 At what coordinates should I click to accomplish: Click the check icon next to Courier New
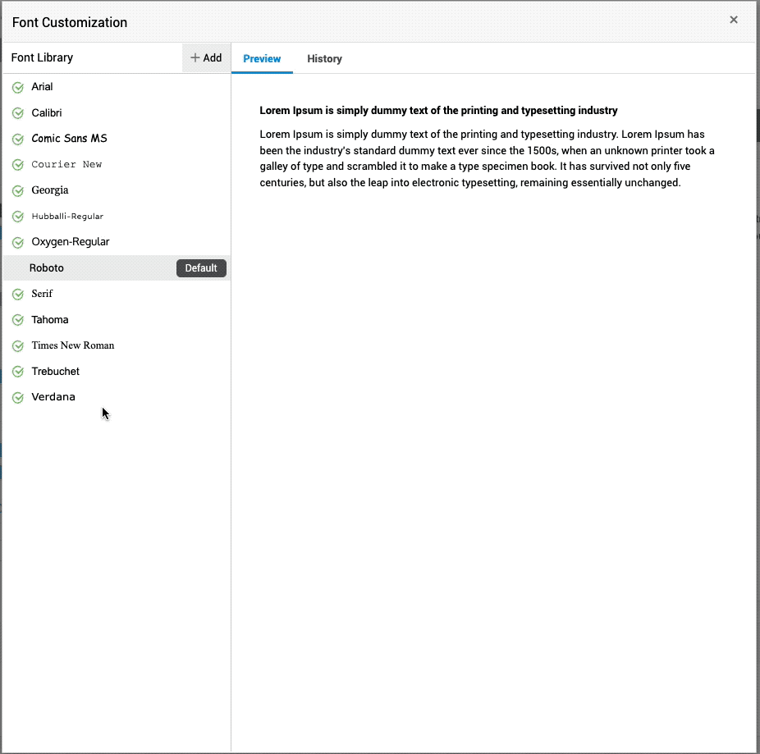coord(18,165)
